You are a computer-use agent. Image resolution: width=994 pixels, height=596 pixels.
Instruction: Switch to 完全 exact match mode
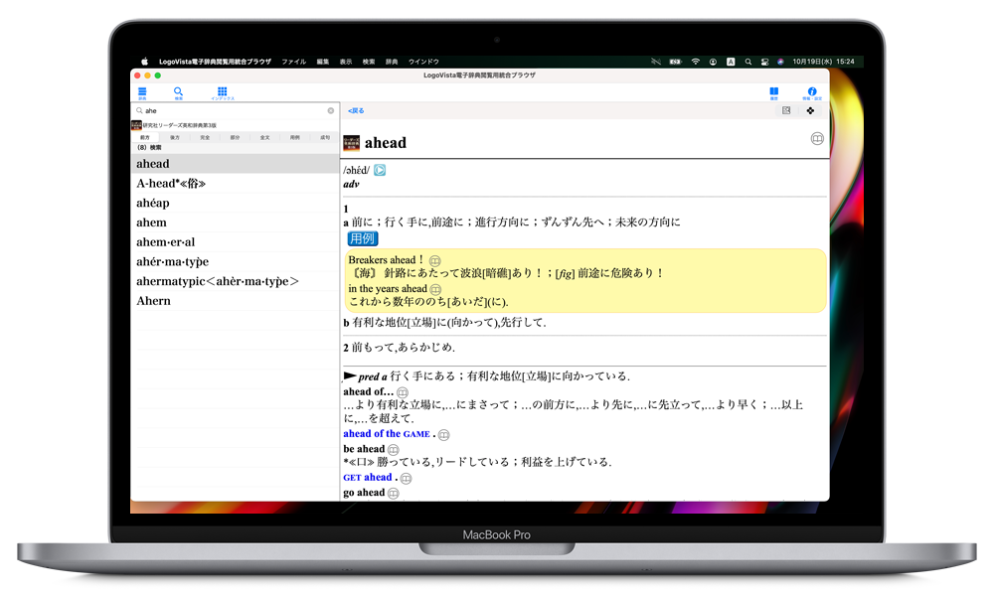(205, 137)
